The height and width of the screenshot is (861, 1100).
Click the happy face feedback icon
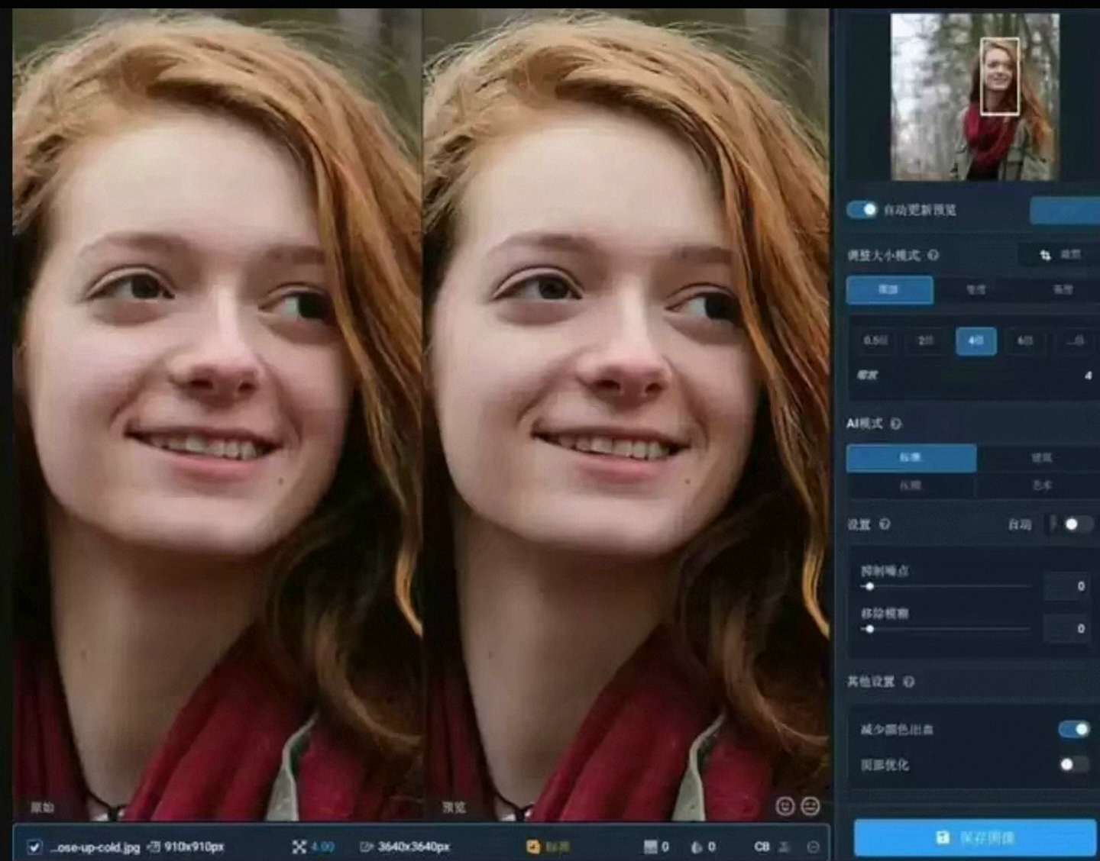point(785,806)
